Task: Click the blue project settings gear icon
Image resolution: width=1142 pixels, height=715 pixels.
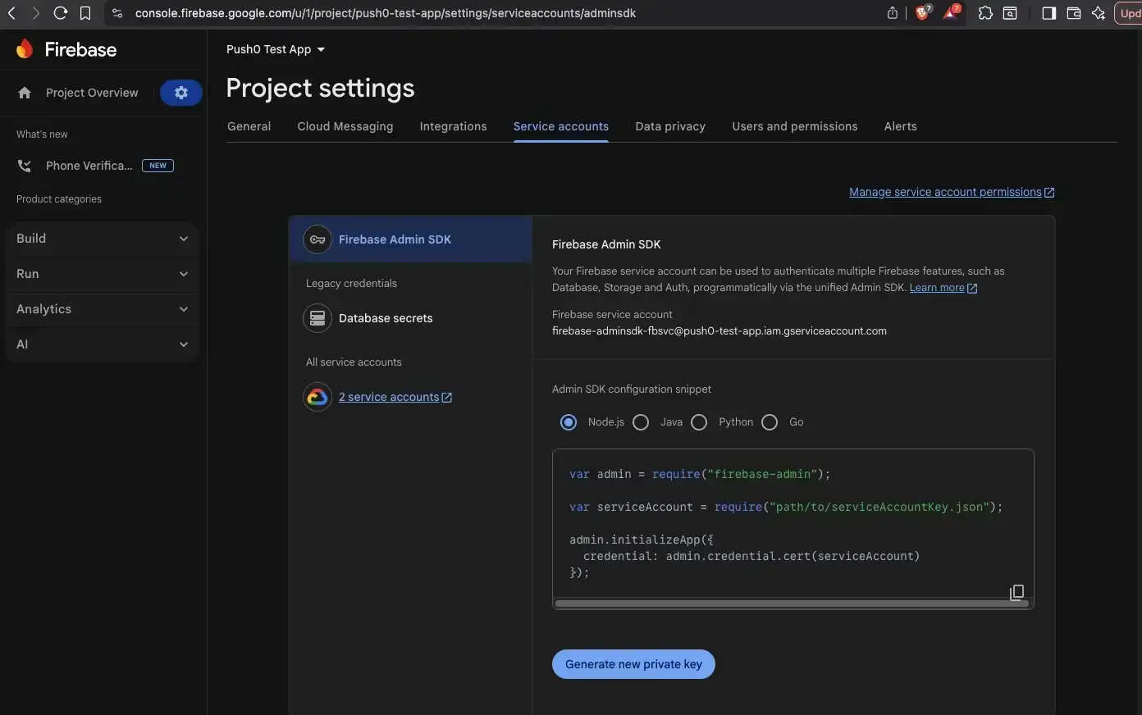Action: (180, 92)
